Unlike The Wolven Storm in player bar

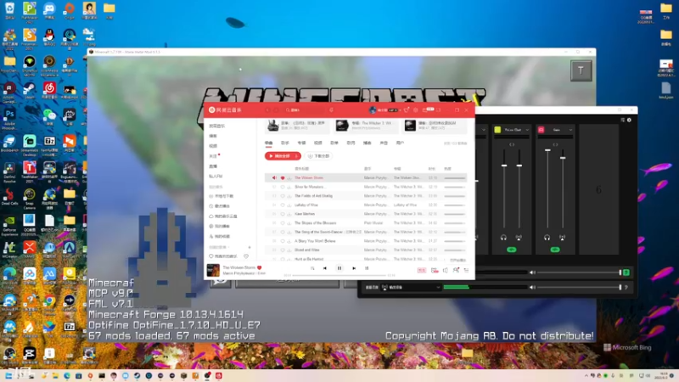tap(260, 267)
